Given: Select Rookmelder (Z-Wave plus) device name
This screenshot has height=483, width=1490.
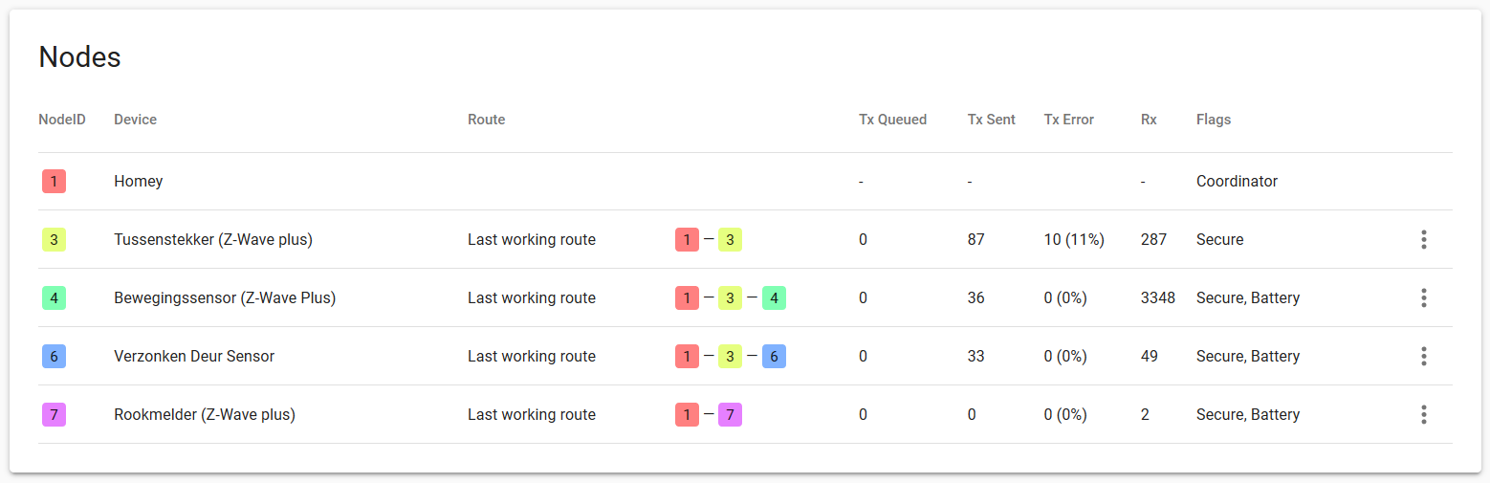Looking at the screenshot, I should coord(204,415).
